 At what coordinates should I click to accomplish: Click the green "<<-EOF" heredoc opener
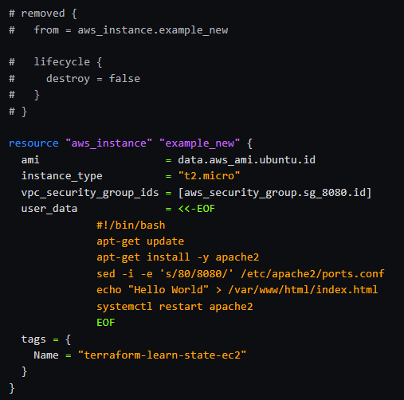point(196,209)
